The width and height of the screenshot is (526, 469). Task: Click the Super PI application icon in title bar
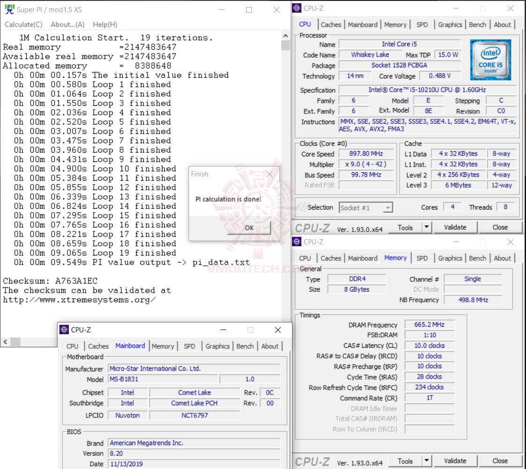click(10, 9)
